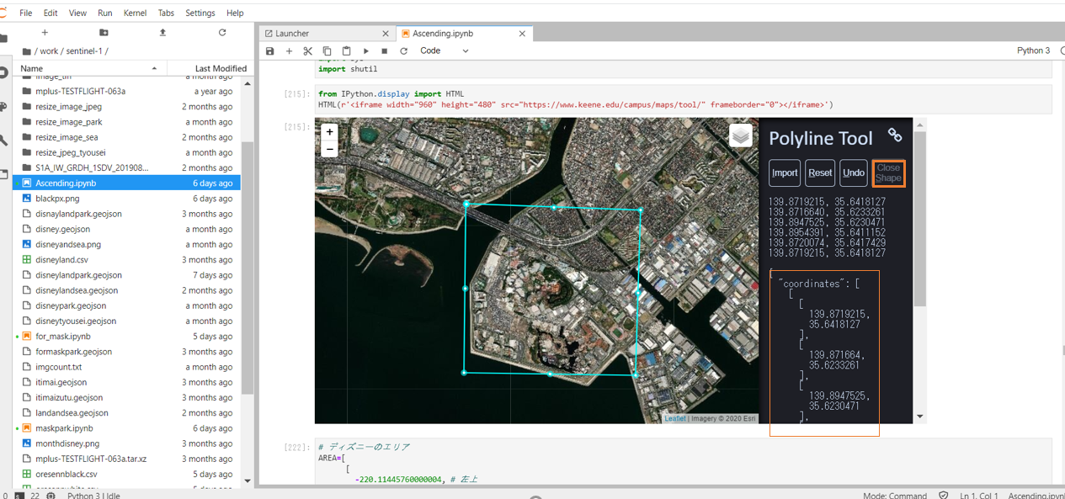Open the Settings menu
This screenshot has width=1065, height=499.
(200, 13)
